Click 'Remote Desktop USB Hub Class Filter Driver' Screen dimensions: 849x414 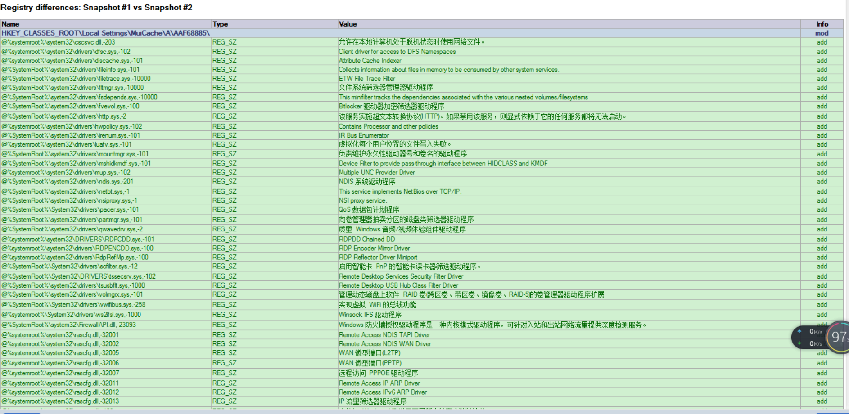399,285
